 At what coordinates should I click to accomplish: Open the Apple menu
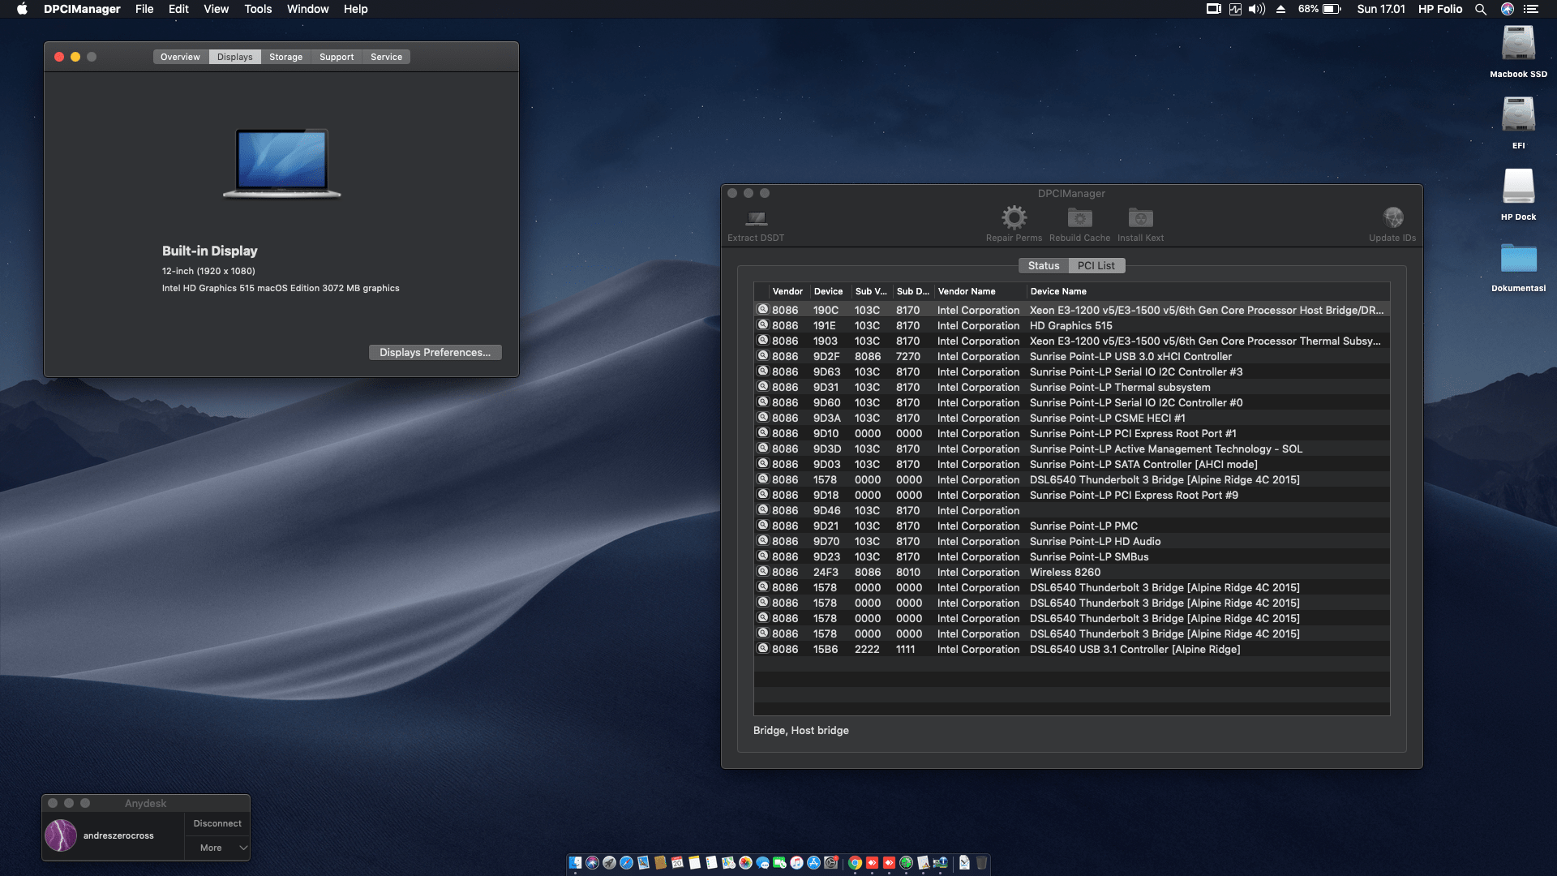click(x=22, y=9)
